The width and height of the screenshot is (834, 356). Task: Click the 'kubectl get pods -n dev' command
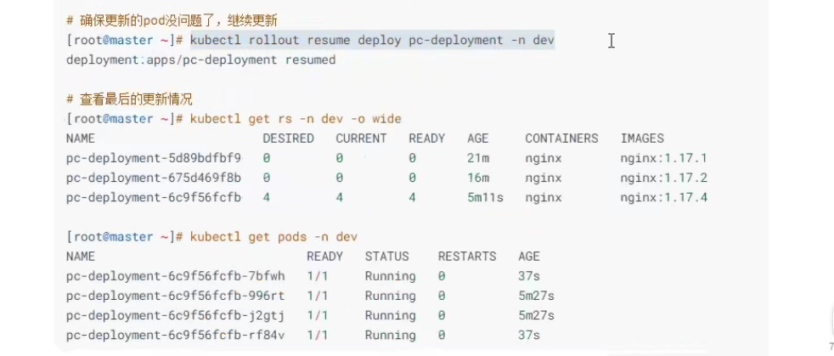pyautogui.click(x=274, y=237)
